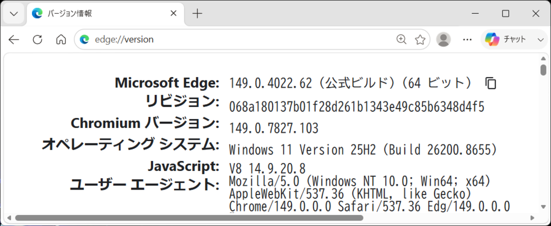Open a new tab with plus button
The height and width of the screenshot is (226, 551).
(x=197, y=14)
